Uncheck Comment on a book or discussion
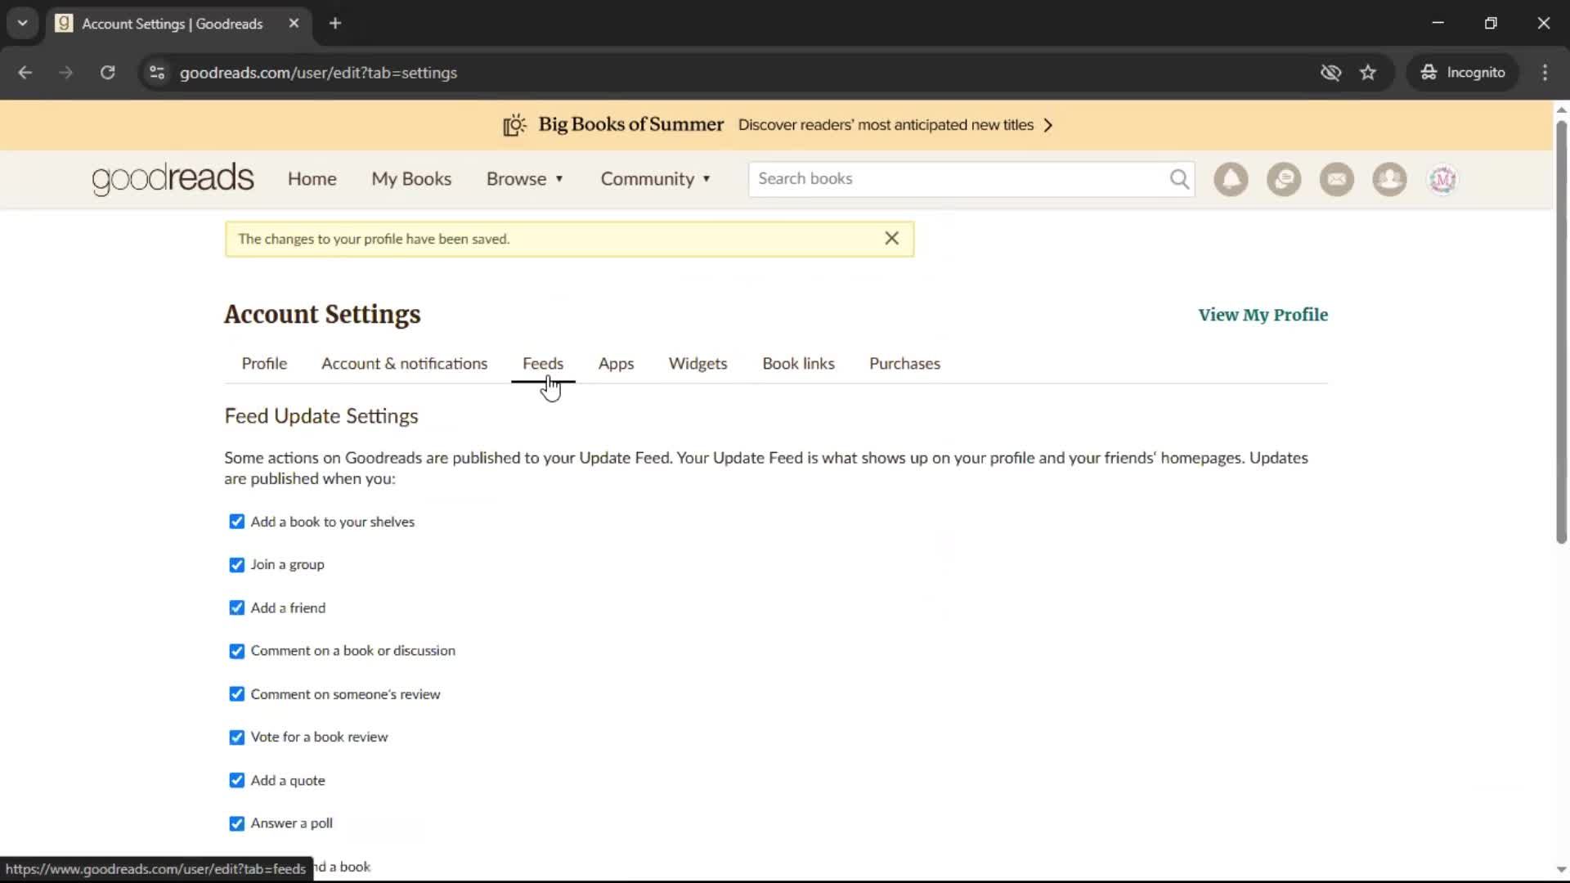Viewport: 1570px width, 883px height. 237,651
